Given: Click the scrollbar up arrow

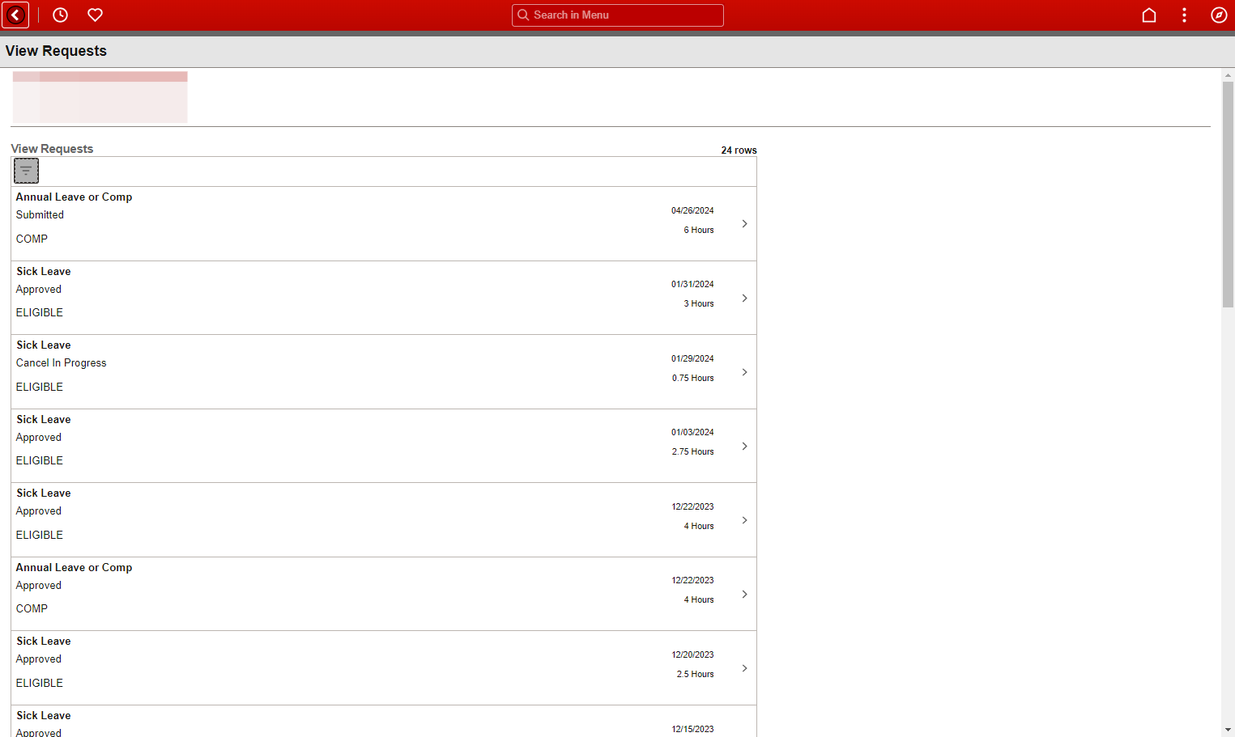Looking at the screenshot, I should [x=1228, y=74].
